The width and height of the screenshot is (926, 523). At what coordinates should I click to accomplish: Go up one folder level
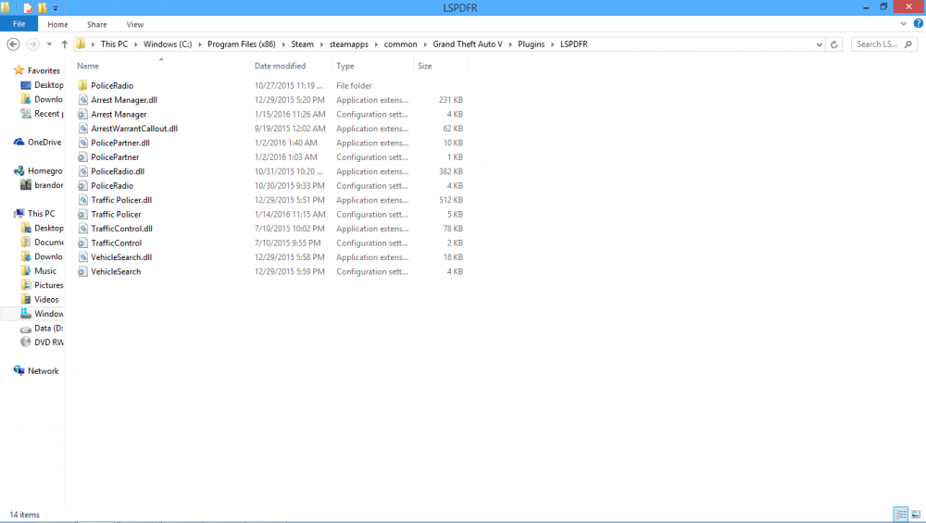(x=65, y=44)
